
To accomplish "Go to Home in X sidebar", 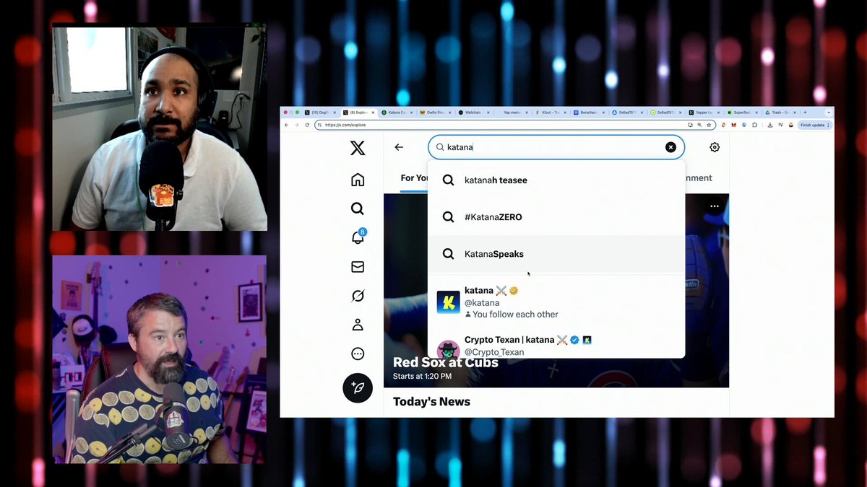I will 358,180.
